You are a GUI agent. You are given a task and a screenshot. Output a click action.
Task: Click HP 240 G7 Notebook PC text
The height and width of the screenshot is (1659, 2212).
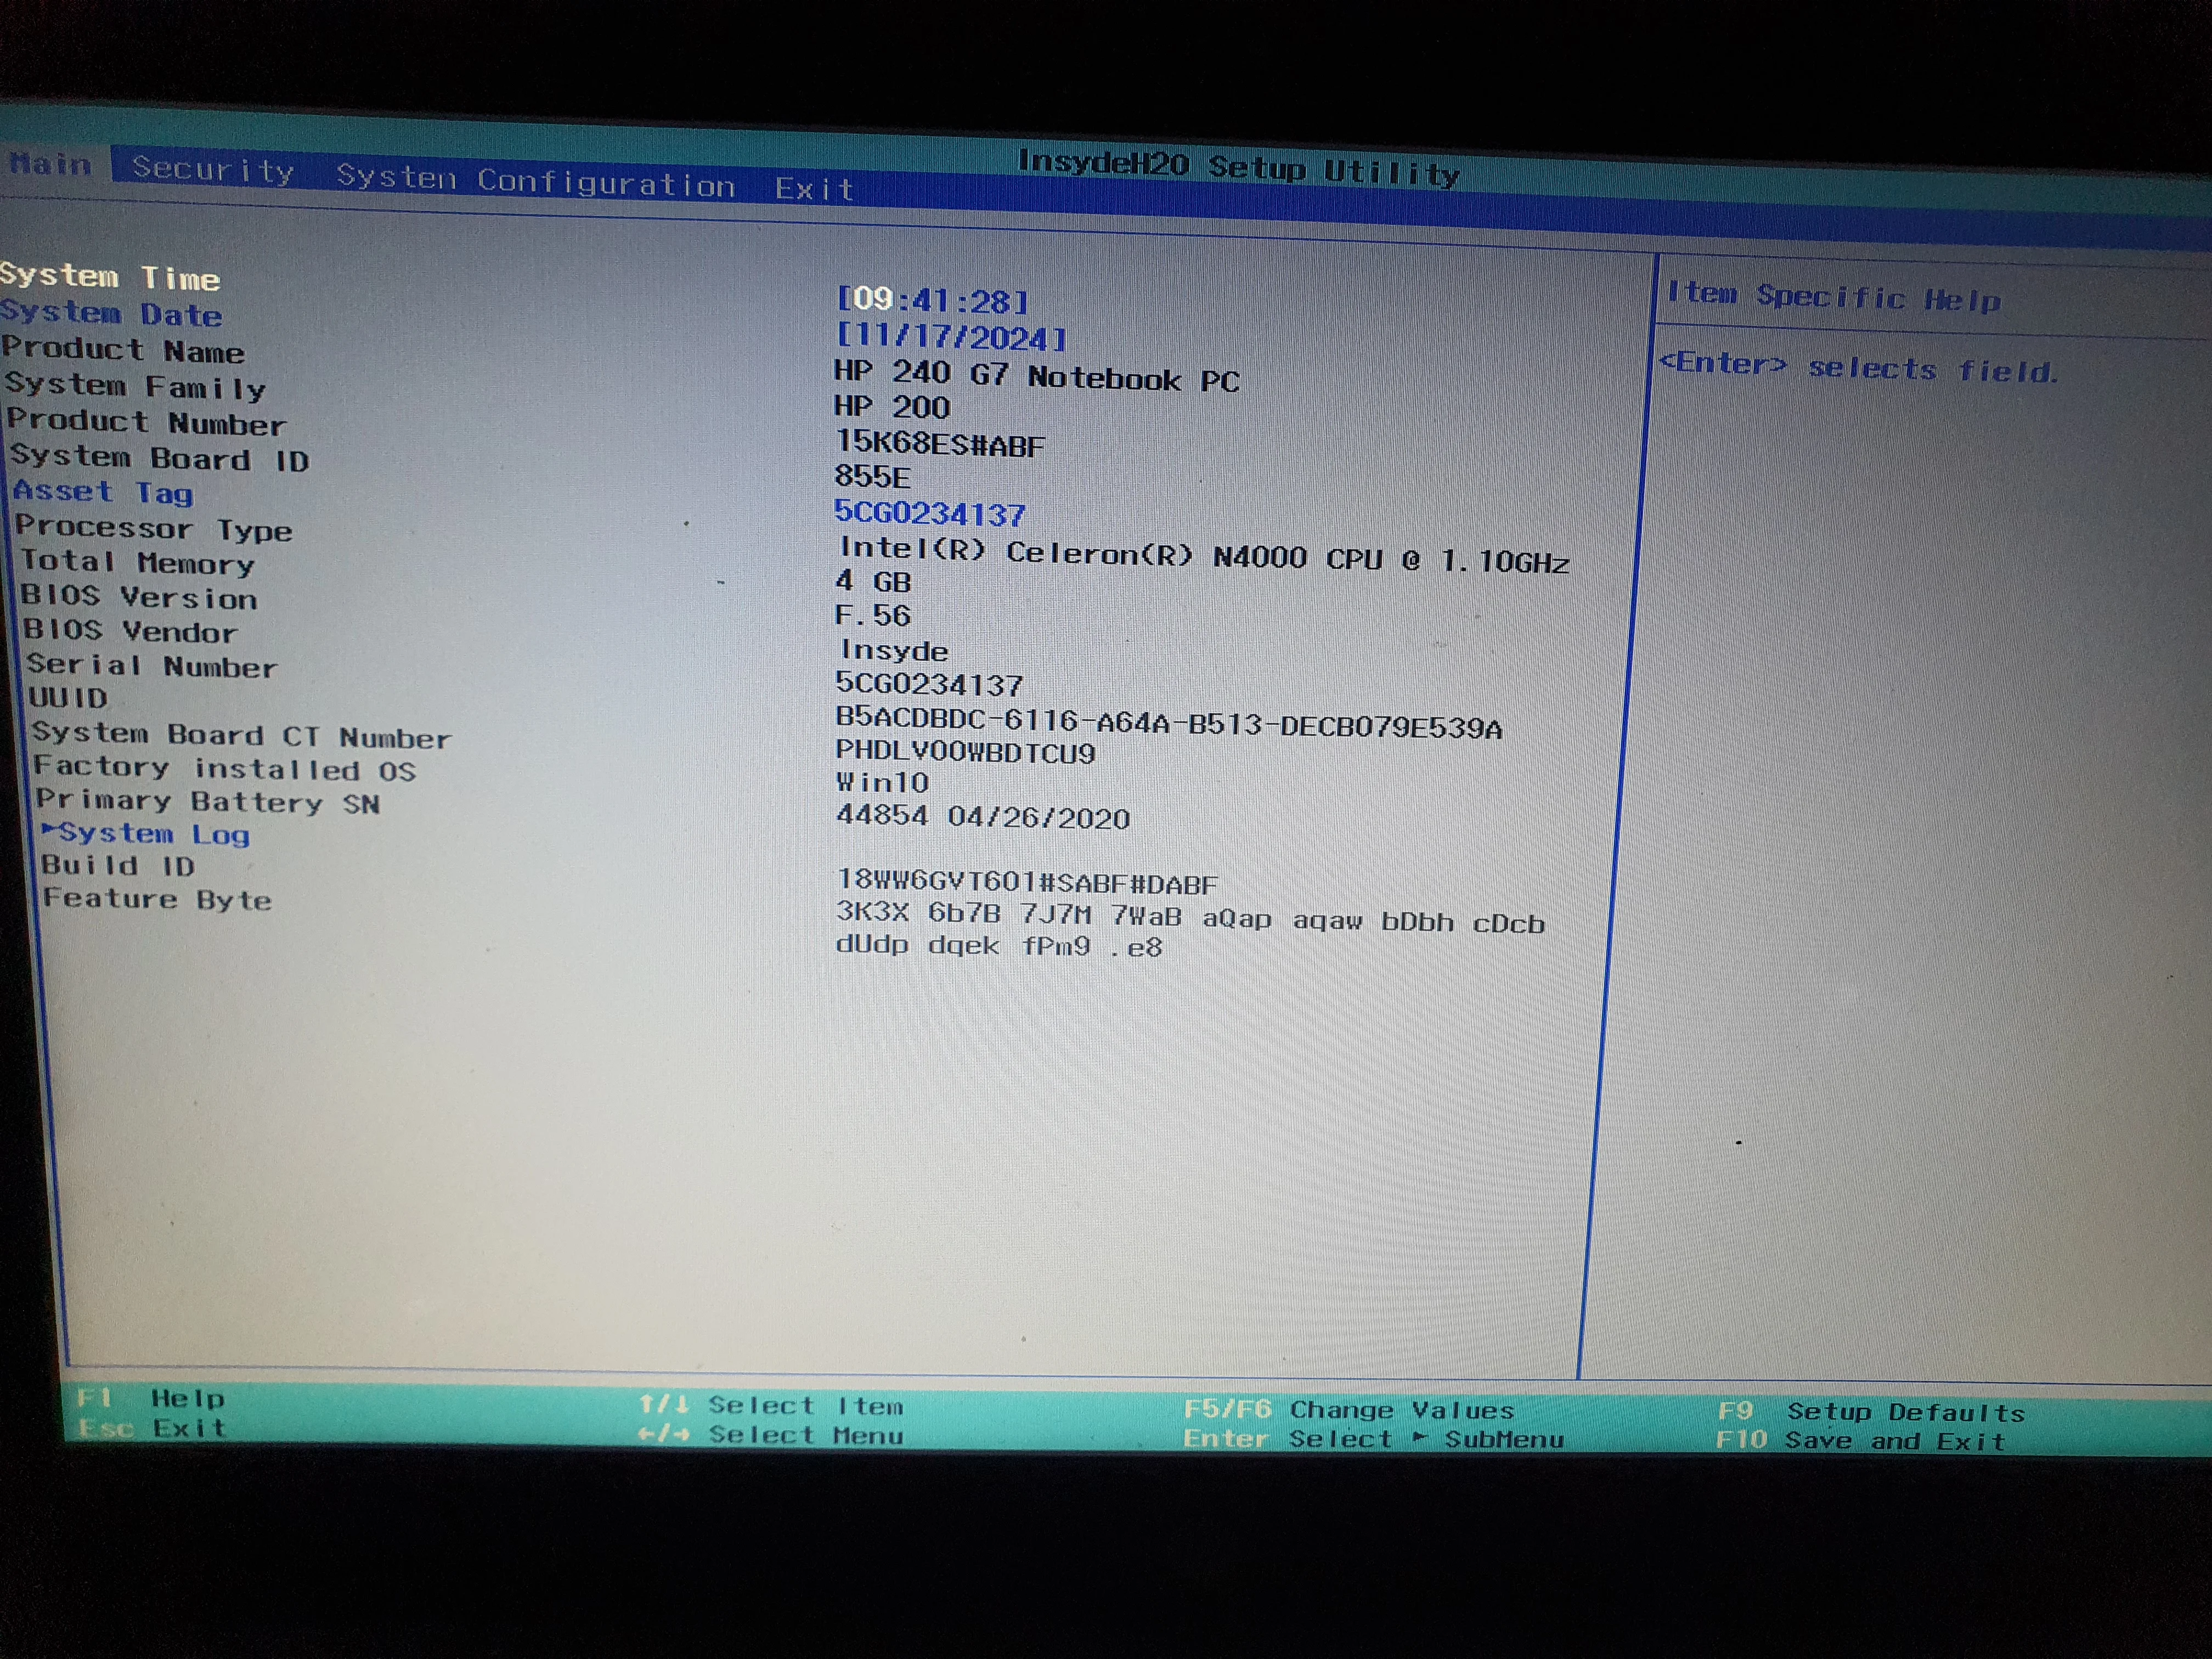(x=1037, y=377)
